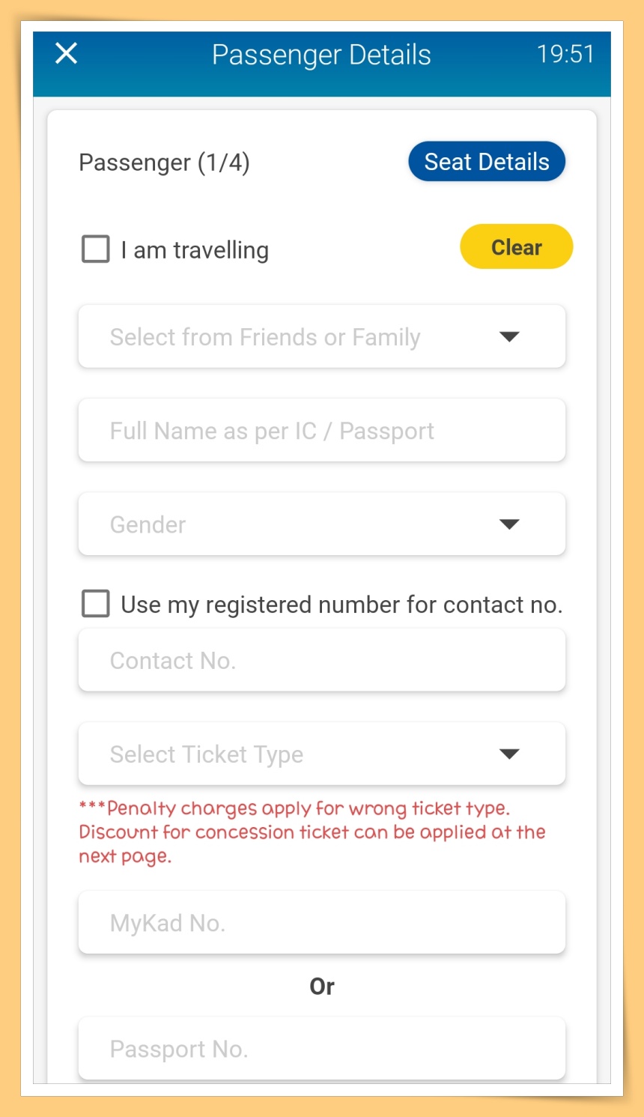Screen dimensions: 644x1117
Task: Click the arrow beside Friends or Family
Action: click(x=509, y=337)
